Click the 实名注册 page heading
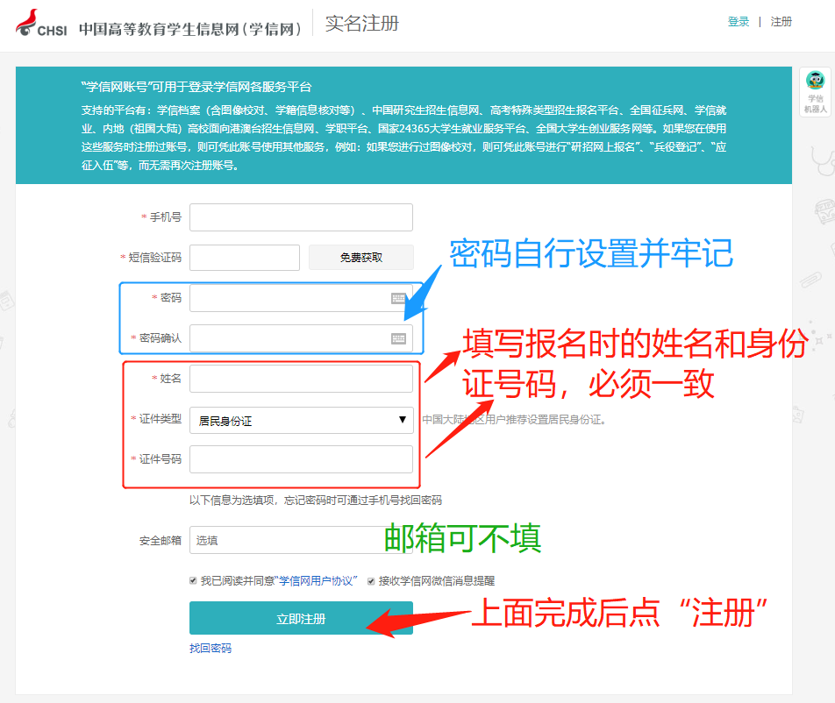Image resolution: width=835 pixels, height=703 pixels. tap(362, 24)
